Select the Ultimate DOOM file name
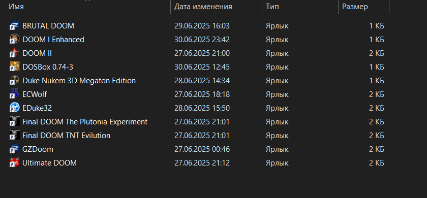Image resolution: width=427 pixels, height=198 pixels. coord(50,163)
